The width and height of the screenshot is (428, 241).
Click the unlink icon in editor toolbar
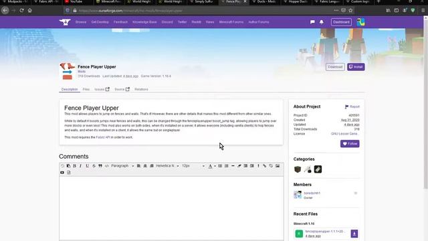271,166
